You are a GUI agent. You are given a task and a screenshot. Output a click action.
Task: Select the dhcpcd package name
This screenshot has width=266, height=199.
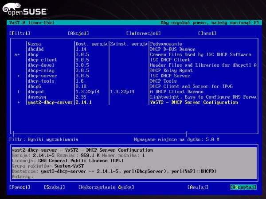[x=35, y=92]
